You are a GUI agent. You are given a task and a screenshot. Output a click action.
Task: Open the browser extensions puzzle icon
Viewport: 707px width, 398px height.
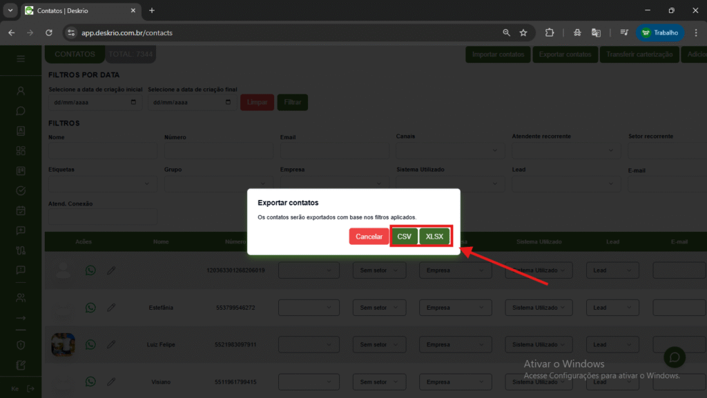549,33
